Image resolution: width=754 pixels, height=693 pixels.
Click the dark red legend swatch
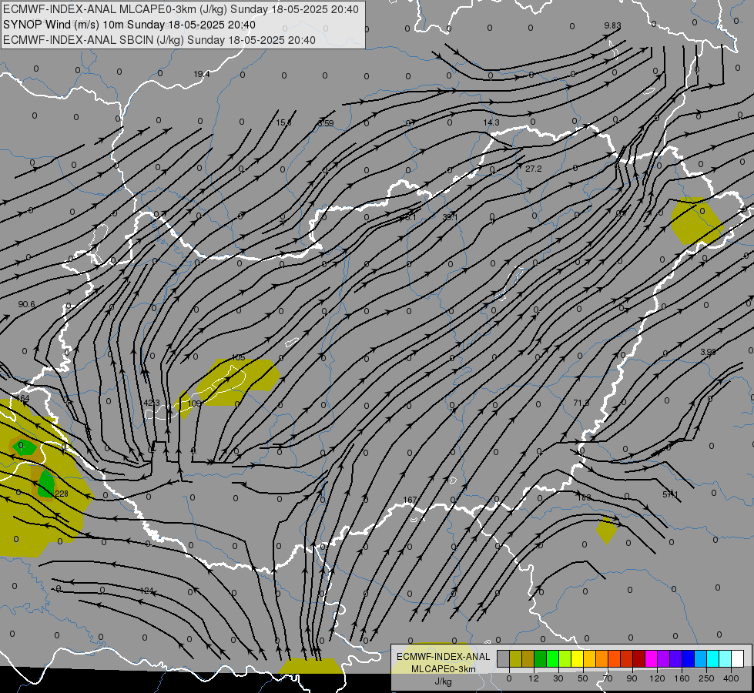click(x=639, y=658)
